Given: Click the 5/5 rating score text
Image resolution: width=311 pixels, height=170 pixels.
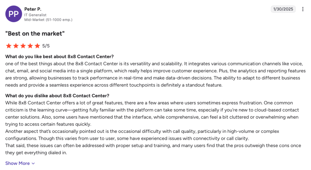Looking at the screenshot, I should [46, 46].
